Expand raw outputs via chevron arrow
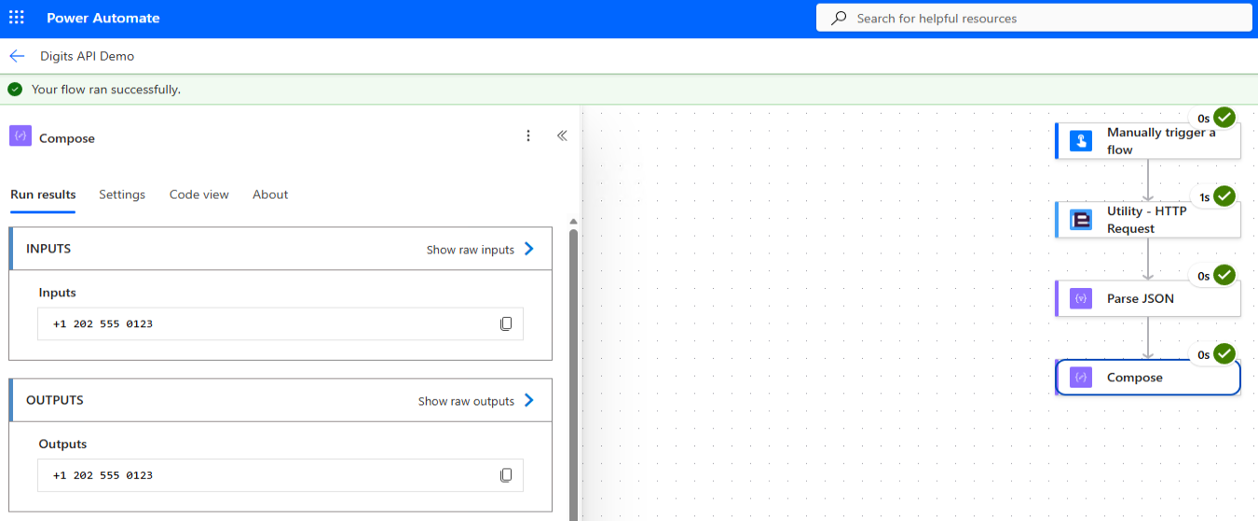This screenshot has height=521, width=1258. (x=529, y=400)
